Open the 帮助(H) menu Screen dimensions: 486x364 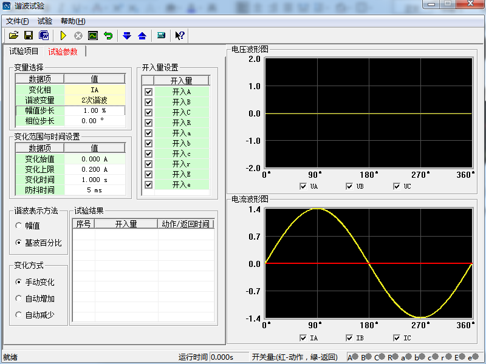[73, 21]
